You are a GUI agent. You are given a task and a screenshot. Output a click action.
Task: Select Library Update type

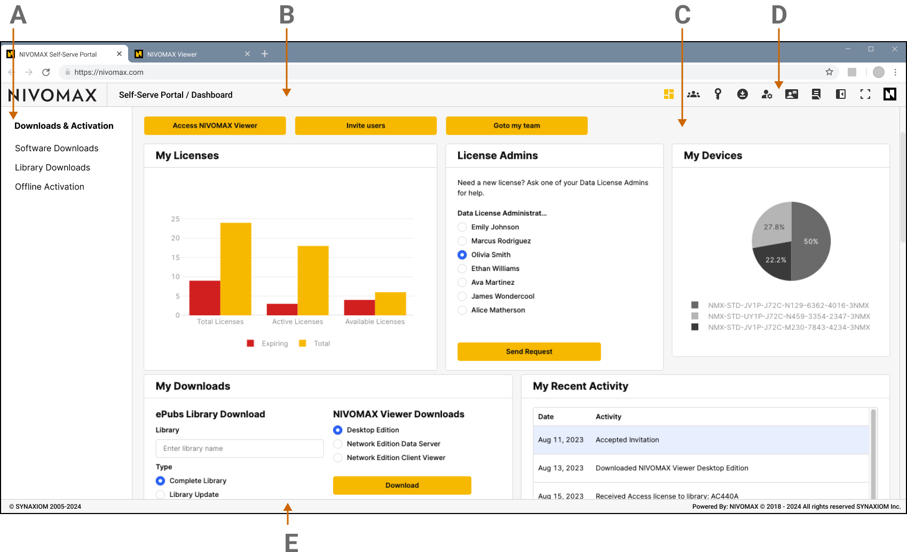(160, 495)
